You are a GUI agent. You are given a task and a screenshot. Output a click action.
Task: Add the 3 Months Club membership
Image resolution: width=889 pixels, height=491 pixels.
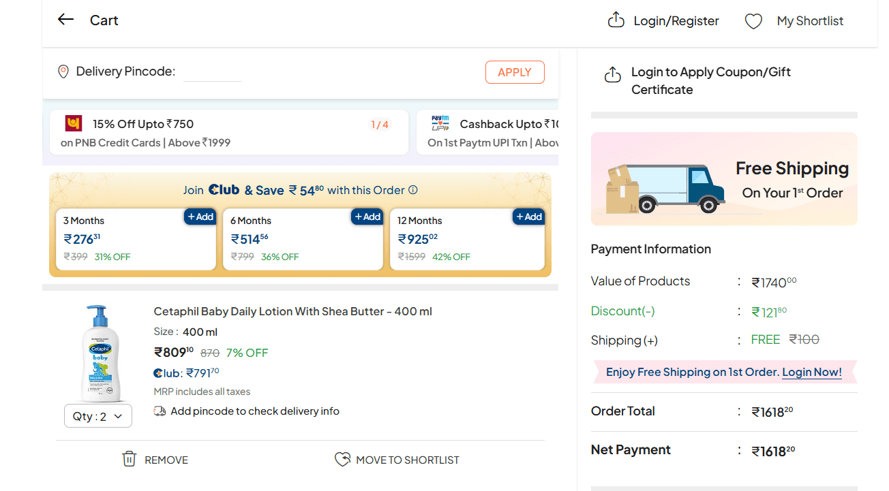point(200,217)
